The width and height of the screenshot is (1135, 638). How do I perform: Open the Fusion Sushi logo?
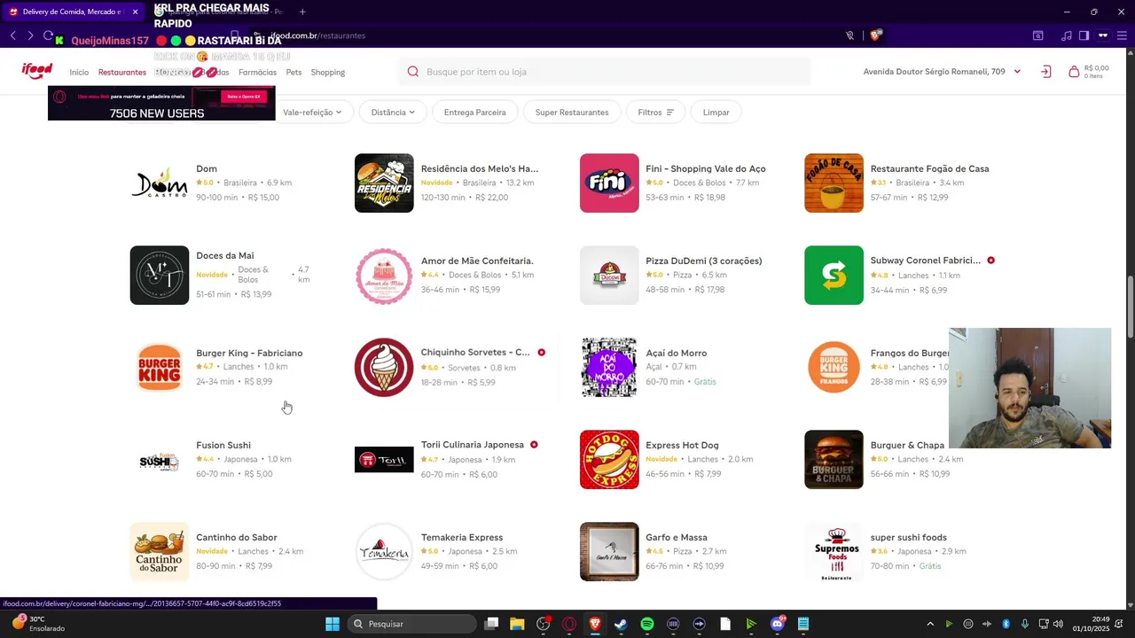(x=160, y=460)
